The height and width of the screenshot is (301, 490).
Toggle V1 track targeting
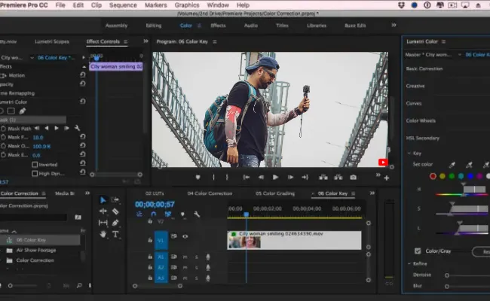coord(161,240)
